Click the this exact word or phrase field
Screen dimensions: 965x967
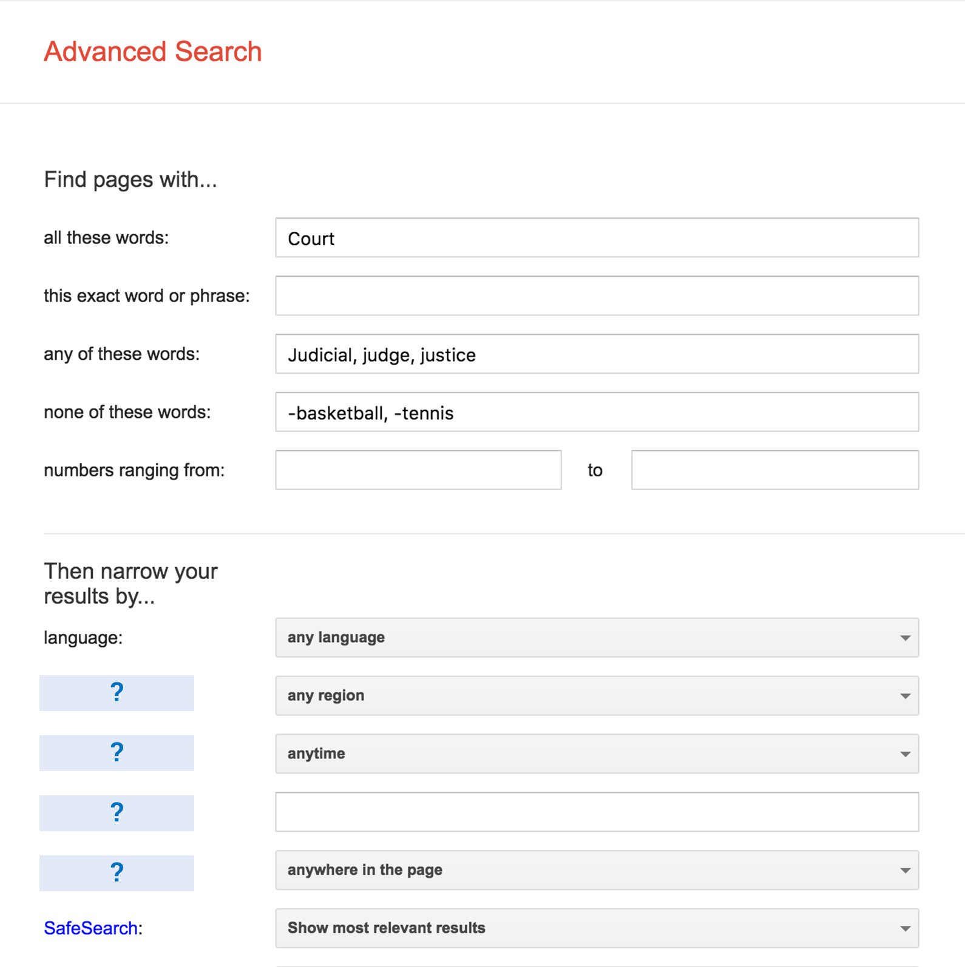click(x=597, y=296)
